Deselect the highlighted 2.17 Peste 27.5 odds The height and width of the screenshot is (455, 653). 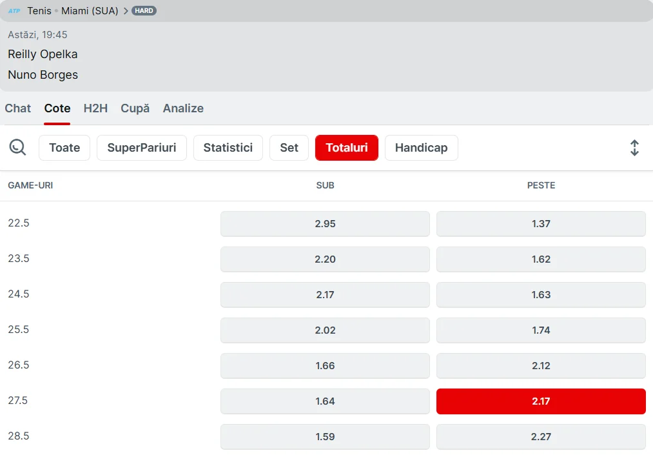(x=541, y=401)
